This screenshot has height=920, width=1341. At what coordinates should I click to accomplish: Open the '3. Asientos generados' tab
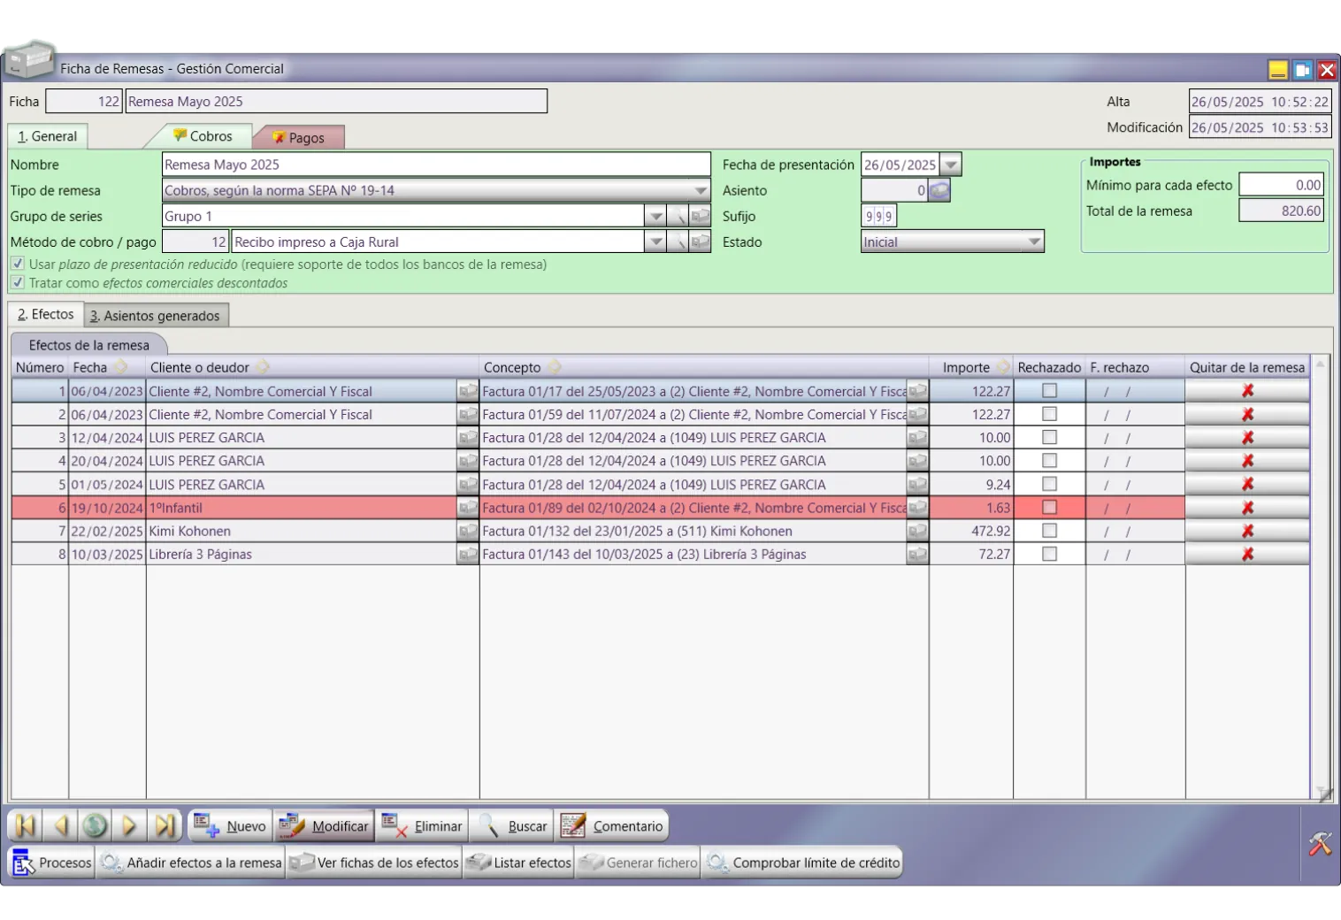[x=156, y=316]
